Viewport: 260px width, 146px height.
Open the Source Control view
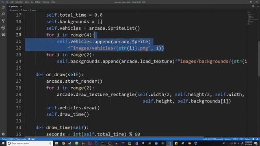[3, 21]
